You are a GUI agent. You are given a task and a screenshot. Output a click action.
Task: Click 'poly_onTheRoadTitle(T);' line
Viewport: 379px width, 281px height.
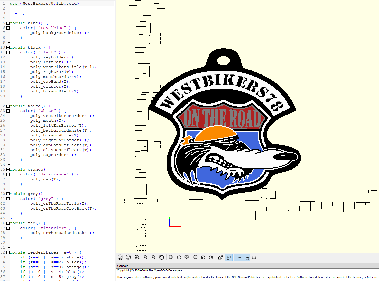pyautogui.click(x=60, y=203)
